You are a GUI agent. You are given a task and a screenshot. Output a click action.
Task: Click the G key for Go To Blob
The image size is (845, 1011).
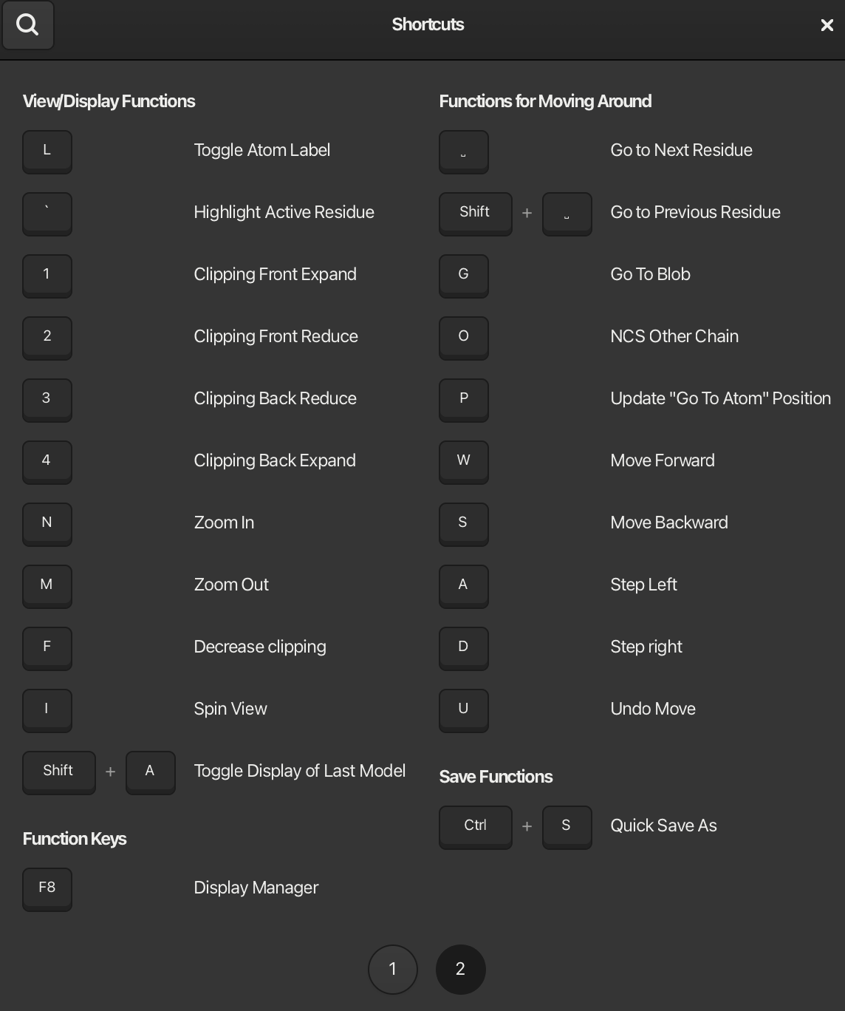click(x=464, y=275)
